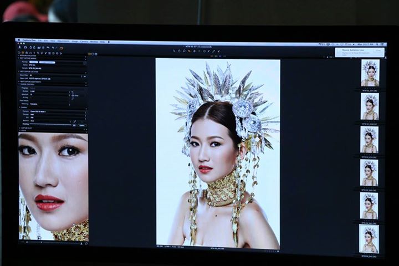Open the Window menu

point(94,42)
